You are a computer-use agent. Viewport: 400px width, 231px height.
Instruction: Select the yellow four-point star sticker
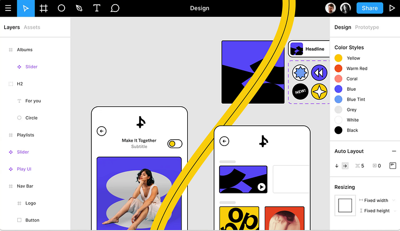pyautogui.click(x=319, y=91)
